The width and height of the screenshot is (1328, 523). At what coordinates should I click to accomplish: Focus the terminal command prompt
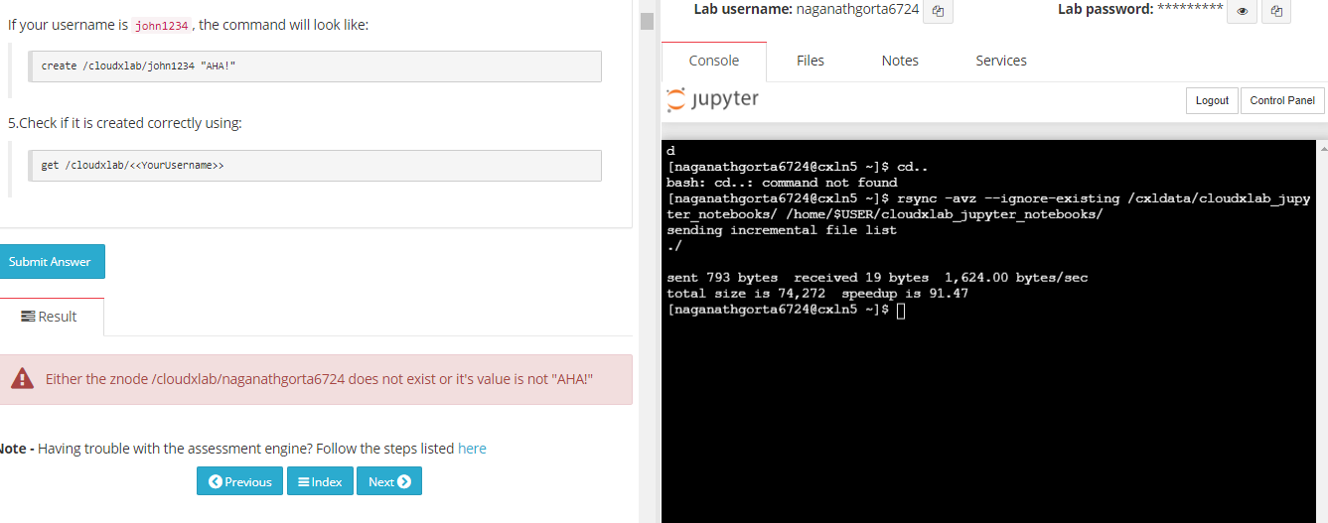(900, 311)
